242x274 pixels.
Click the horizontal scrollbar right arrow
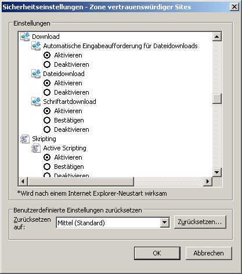(x=208, y=182)
